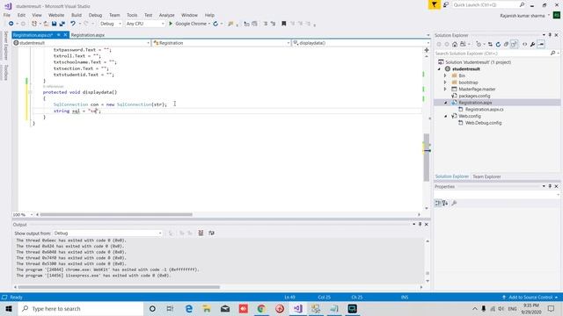563x316 pixels.
Task: Open the studentresult project scope dropdown
Action: 82,43
